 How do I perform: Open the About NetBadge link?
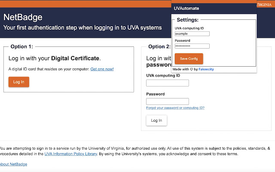pyautogui.click(x=13, y=164)
